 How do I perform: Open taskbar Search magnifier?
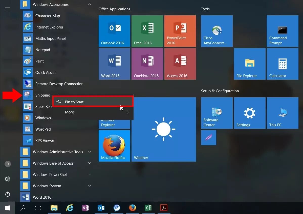pos(23,208)
